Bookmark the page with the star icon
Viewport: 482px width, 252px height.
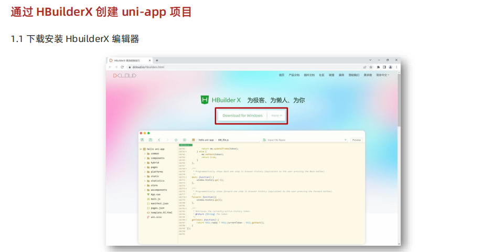[371, 67]
